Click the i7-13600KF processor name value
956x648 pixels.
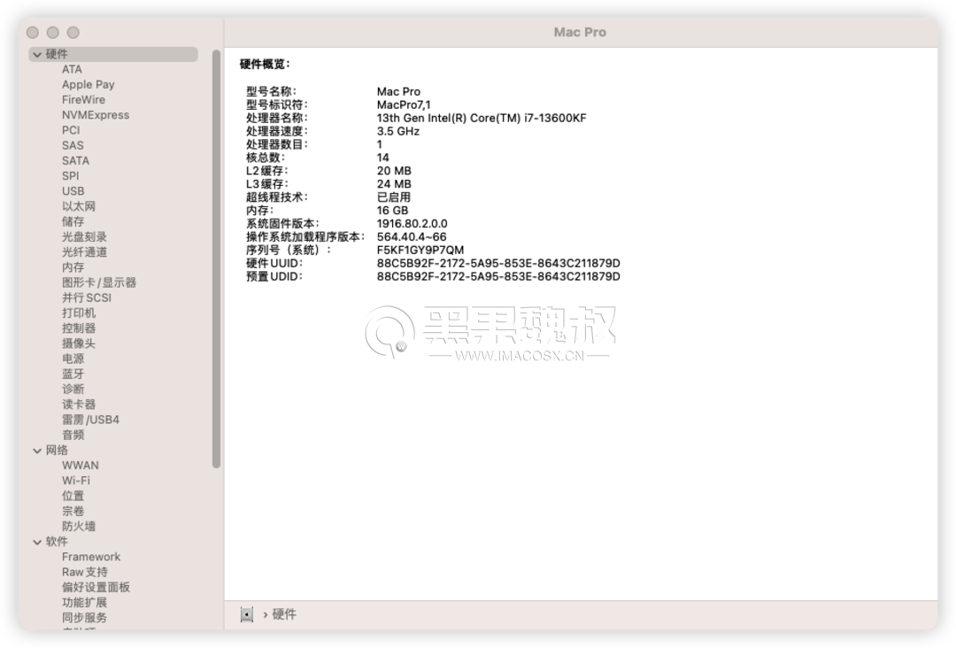coord(482,119)
